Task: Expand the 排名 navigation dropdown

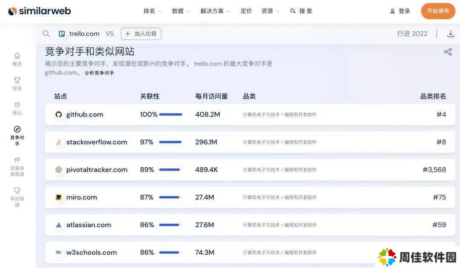Action: (x=152, y=11)
